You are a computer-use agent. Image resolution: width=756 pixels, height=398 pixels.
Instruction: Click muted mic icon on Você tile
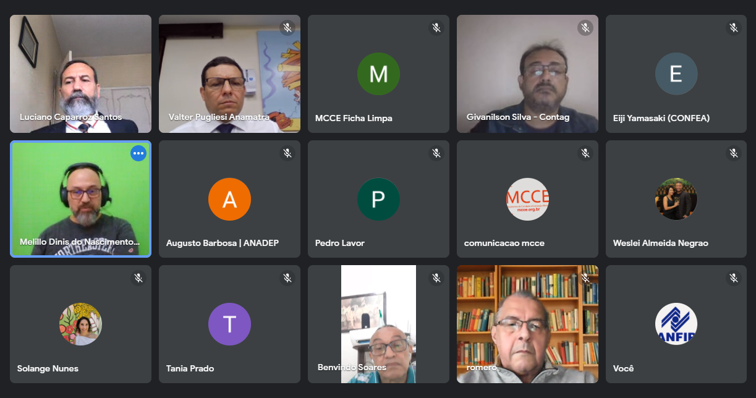click(734, 278)
